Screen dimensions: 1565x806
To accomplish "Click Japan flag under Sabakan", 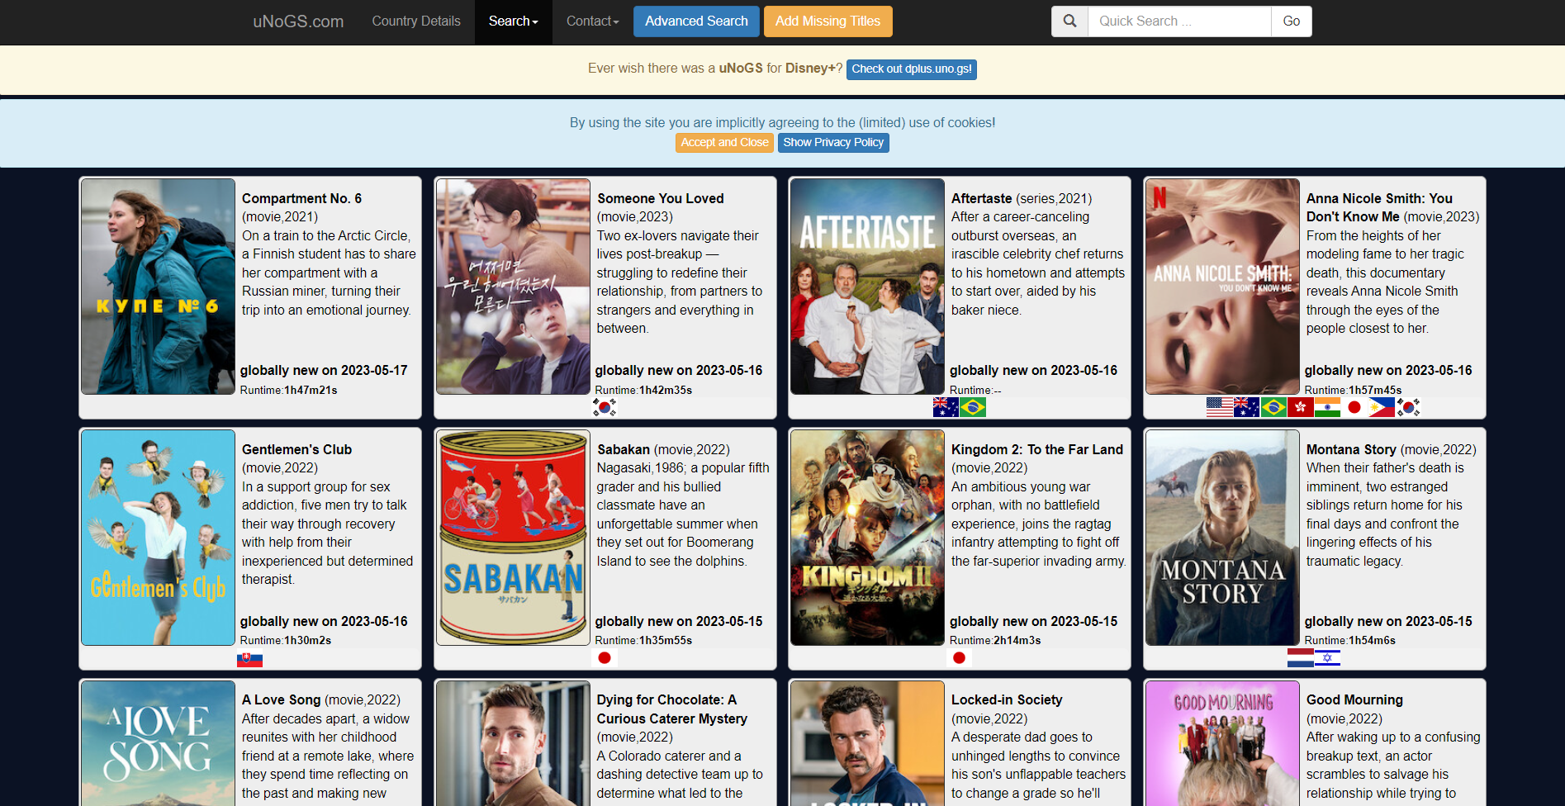I will point(605,658).
